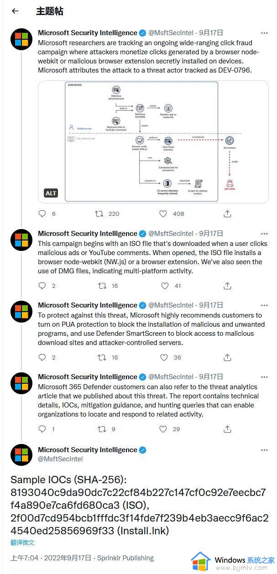Open the @MsftSecIntel handle below last tweet
This screenshot has width=277, height=574.
pyautogui.click(x=60, y=459)
